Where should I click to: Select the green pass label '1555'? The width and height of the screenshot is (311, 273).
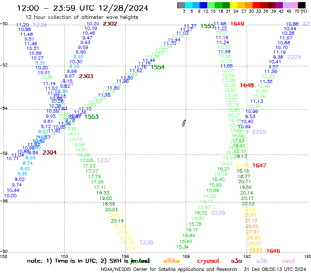coord(208,26)
